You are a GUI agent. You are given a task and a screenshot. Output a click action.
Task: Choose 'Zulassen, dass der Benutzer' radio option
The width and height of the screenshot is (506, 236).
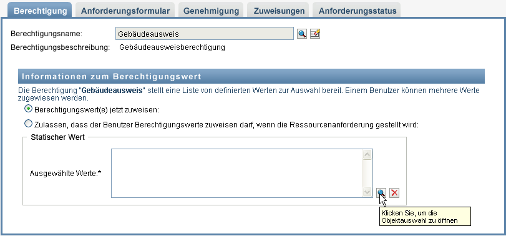click(x=29, y=124)
